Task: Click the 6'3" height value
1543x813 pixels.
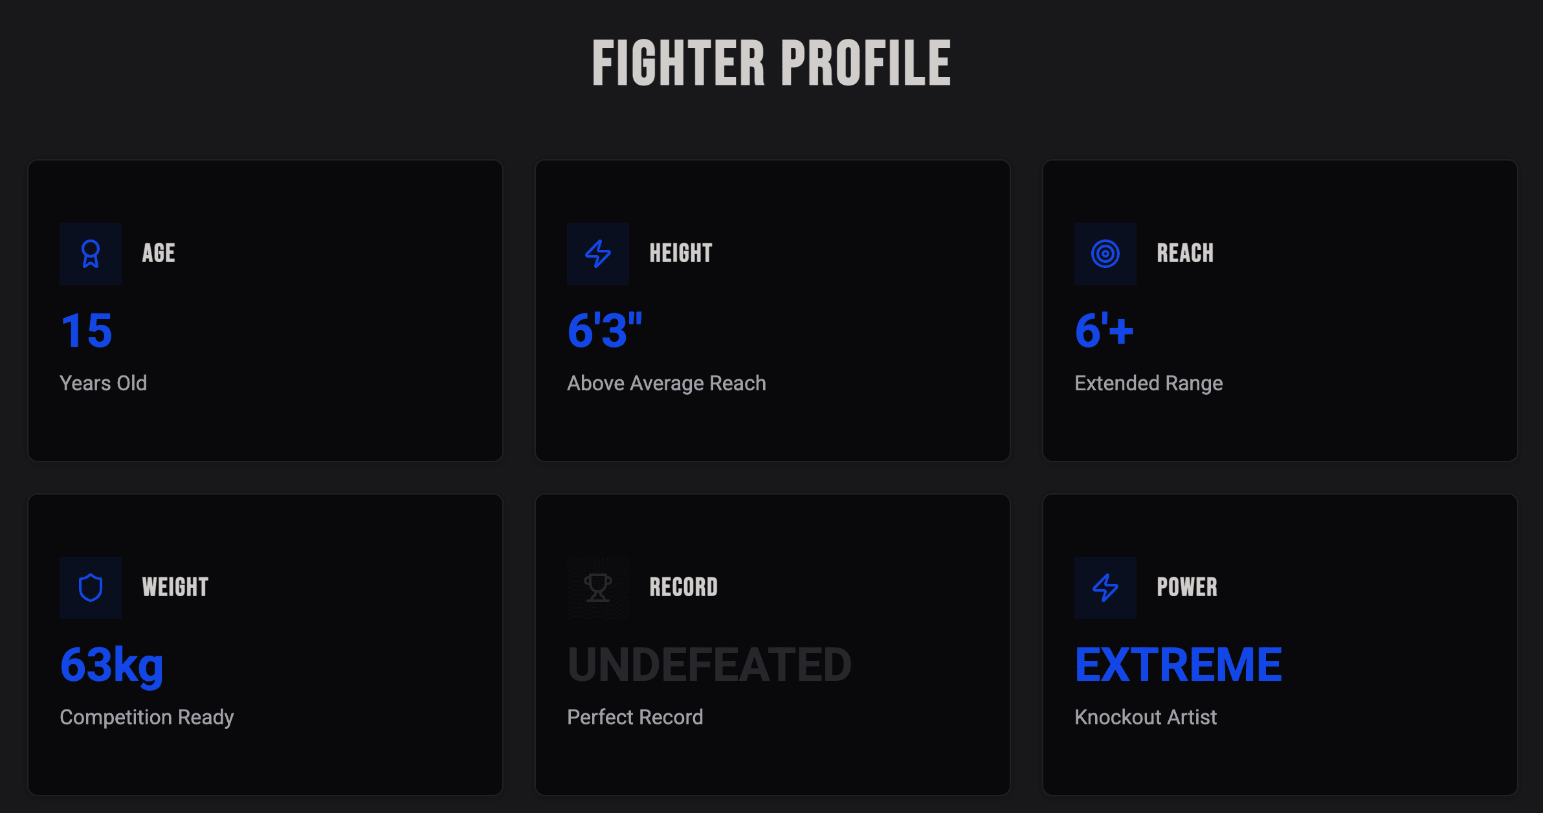Action: click(x=605, y=331)
